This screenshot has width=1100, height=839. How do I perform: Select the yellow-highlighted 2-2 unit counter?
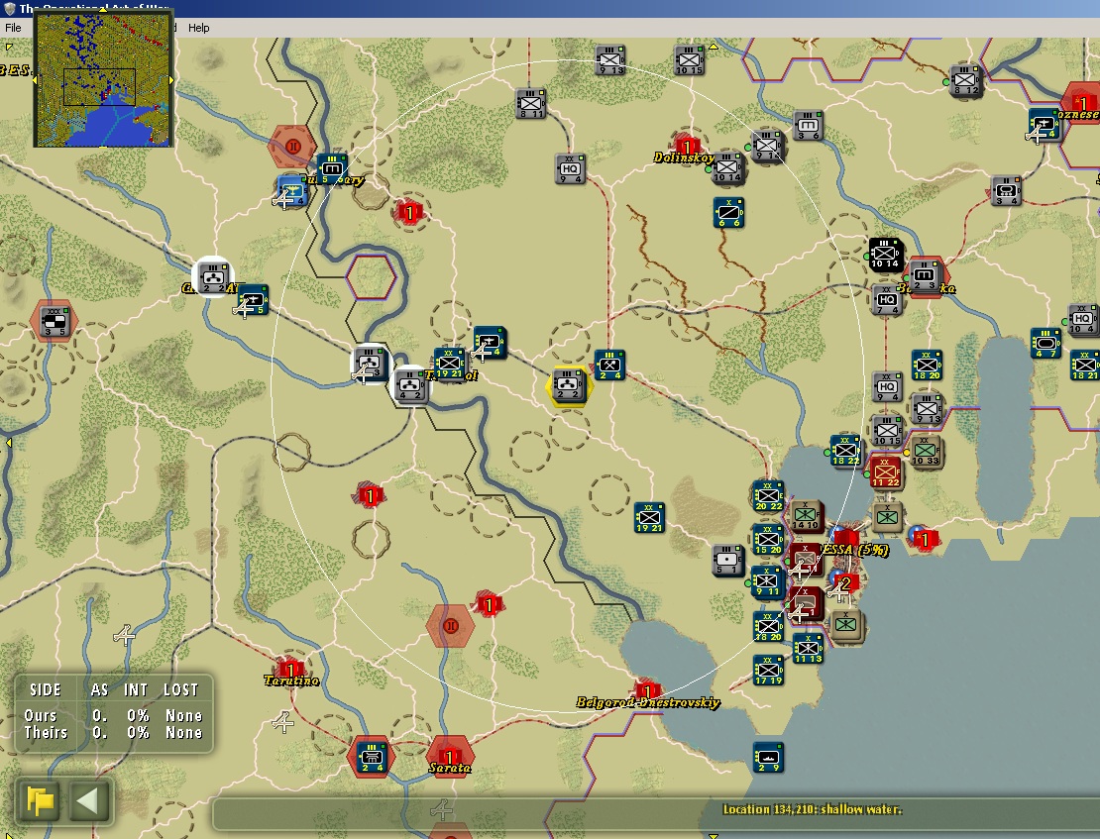click(568, 386)
